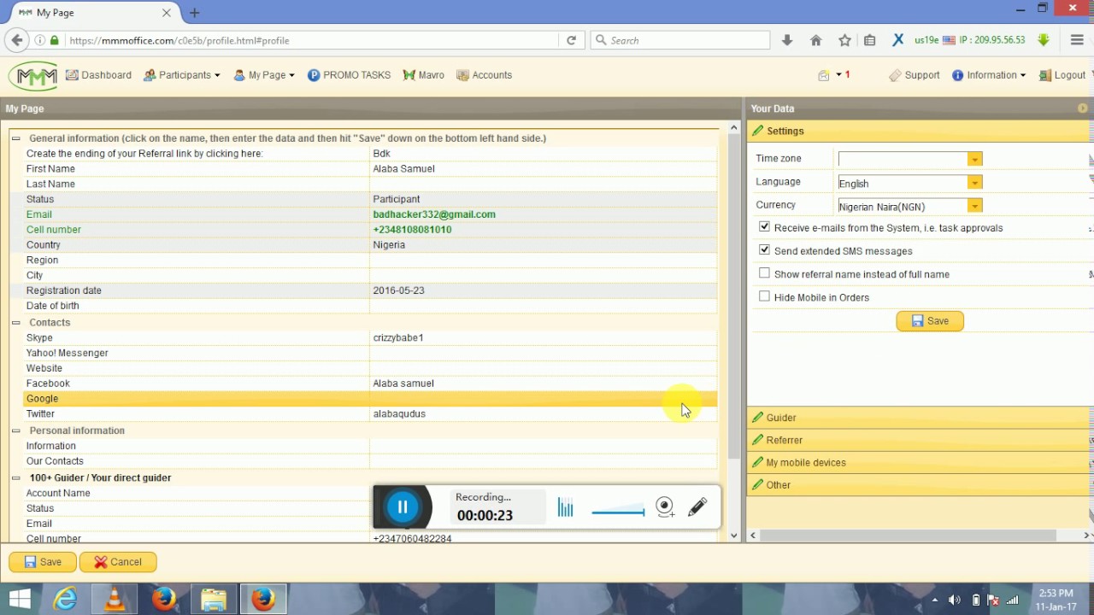Click the X proxy extension icon

coord(898,40)
